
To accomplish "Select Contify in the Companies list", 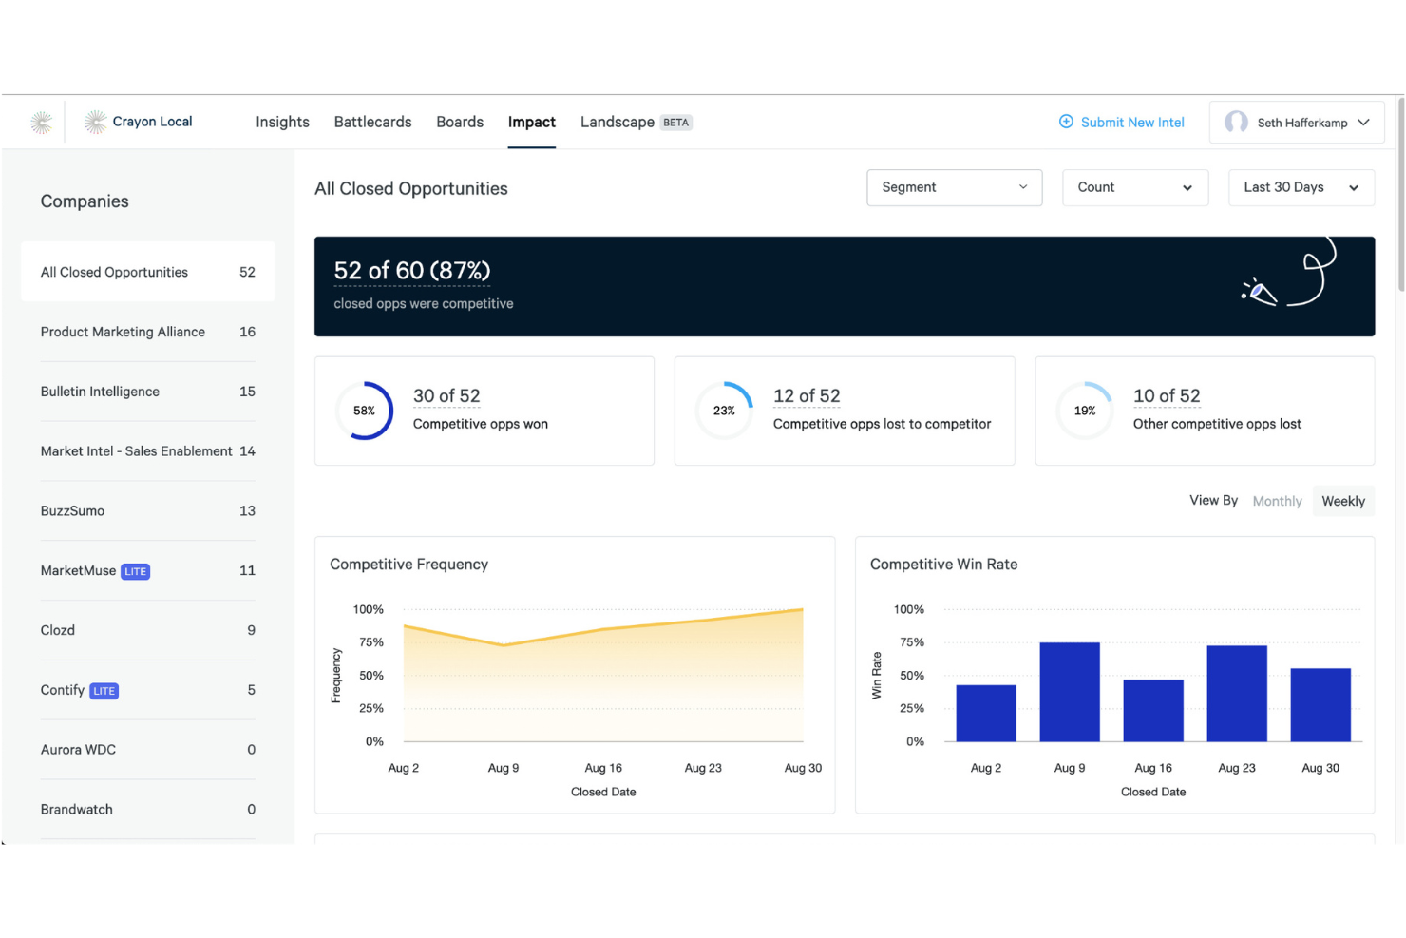I will click(x=148, y=690).
